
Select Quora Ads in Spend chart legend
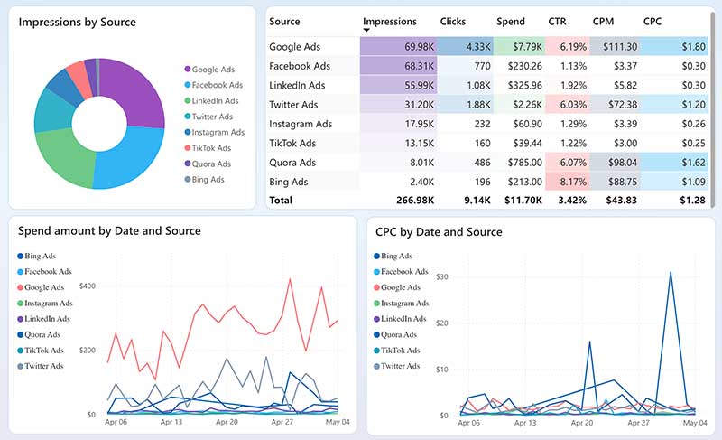[x=39, y=334]
